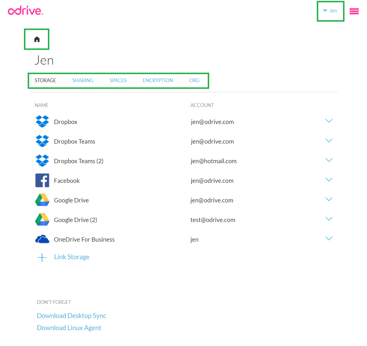Open the Jen user dropdown

pos(330,11)
